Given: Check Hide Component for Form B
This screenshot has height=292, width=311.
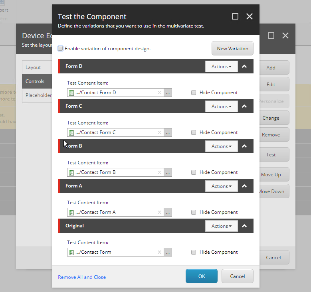Looking at the screenshot, I should click(x=194, y=172).
